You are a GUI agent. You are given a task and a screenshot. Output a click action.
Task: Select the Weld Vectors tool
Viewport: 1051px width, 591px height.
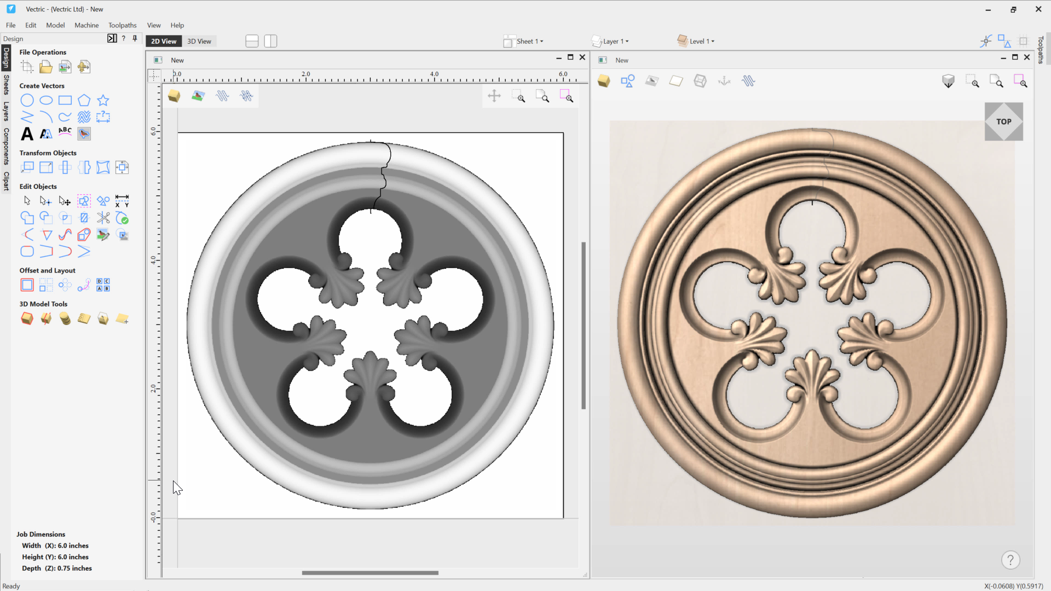(x=27, y=218)
